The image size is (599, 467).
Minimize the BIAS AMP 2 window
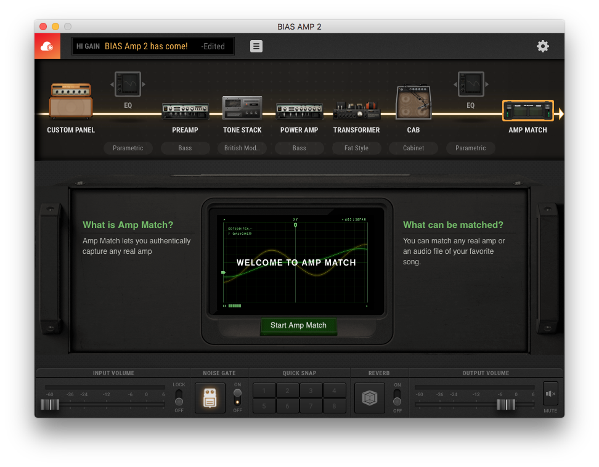tap(55, 26)
